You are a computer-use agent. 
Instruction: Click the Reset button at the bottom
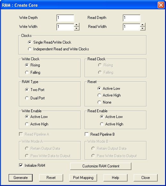click(51, 178)
